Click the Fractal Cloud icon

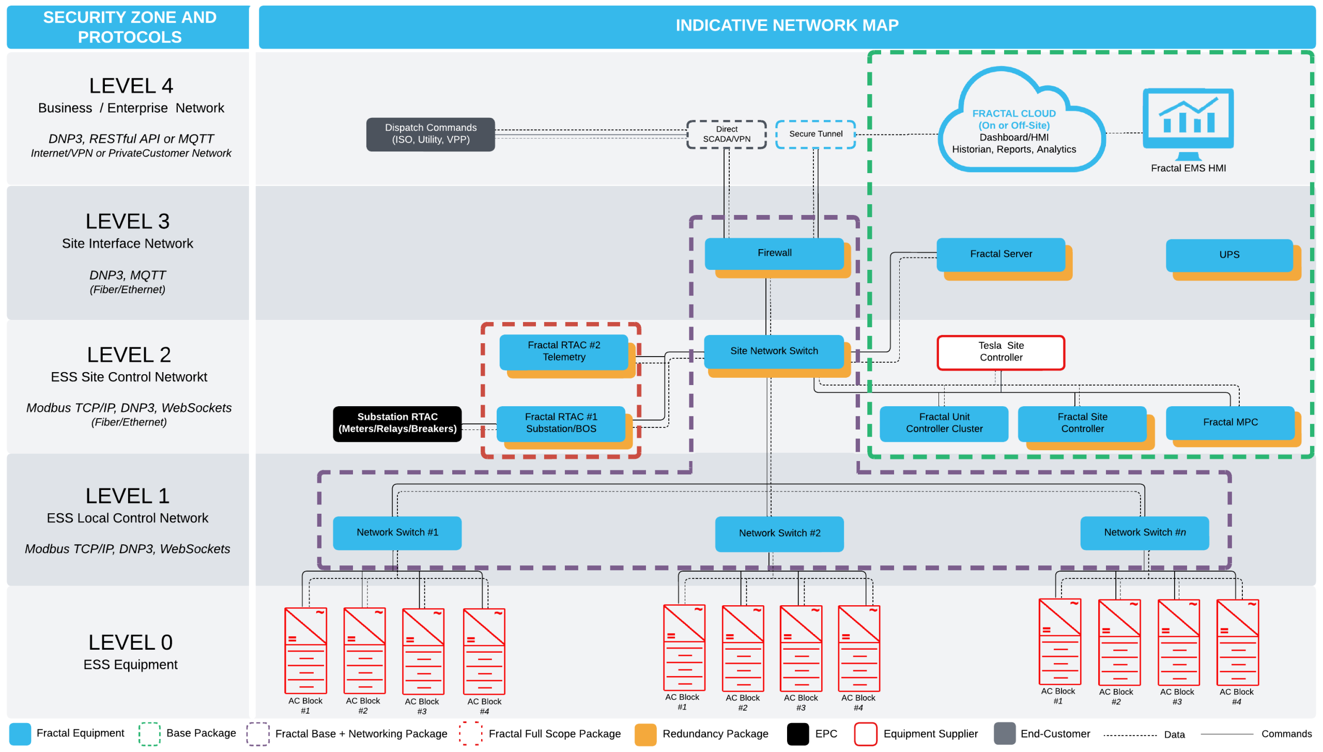click(x=1021, y=119)
